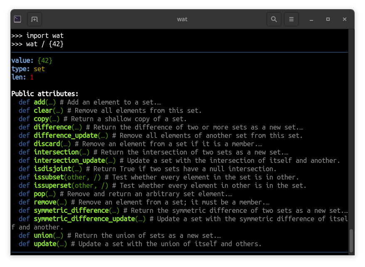
Task: Click the 'wat / {42}' command line
Action: (x=37, y=44)
